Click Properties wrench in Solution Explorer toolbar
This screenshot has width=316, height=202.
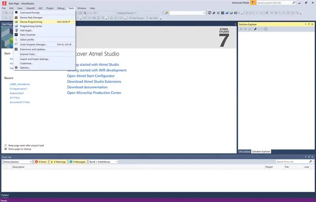point(255,29)
